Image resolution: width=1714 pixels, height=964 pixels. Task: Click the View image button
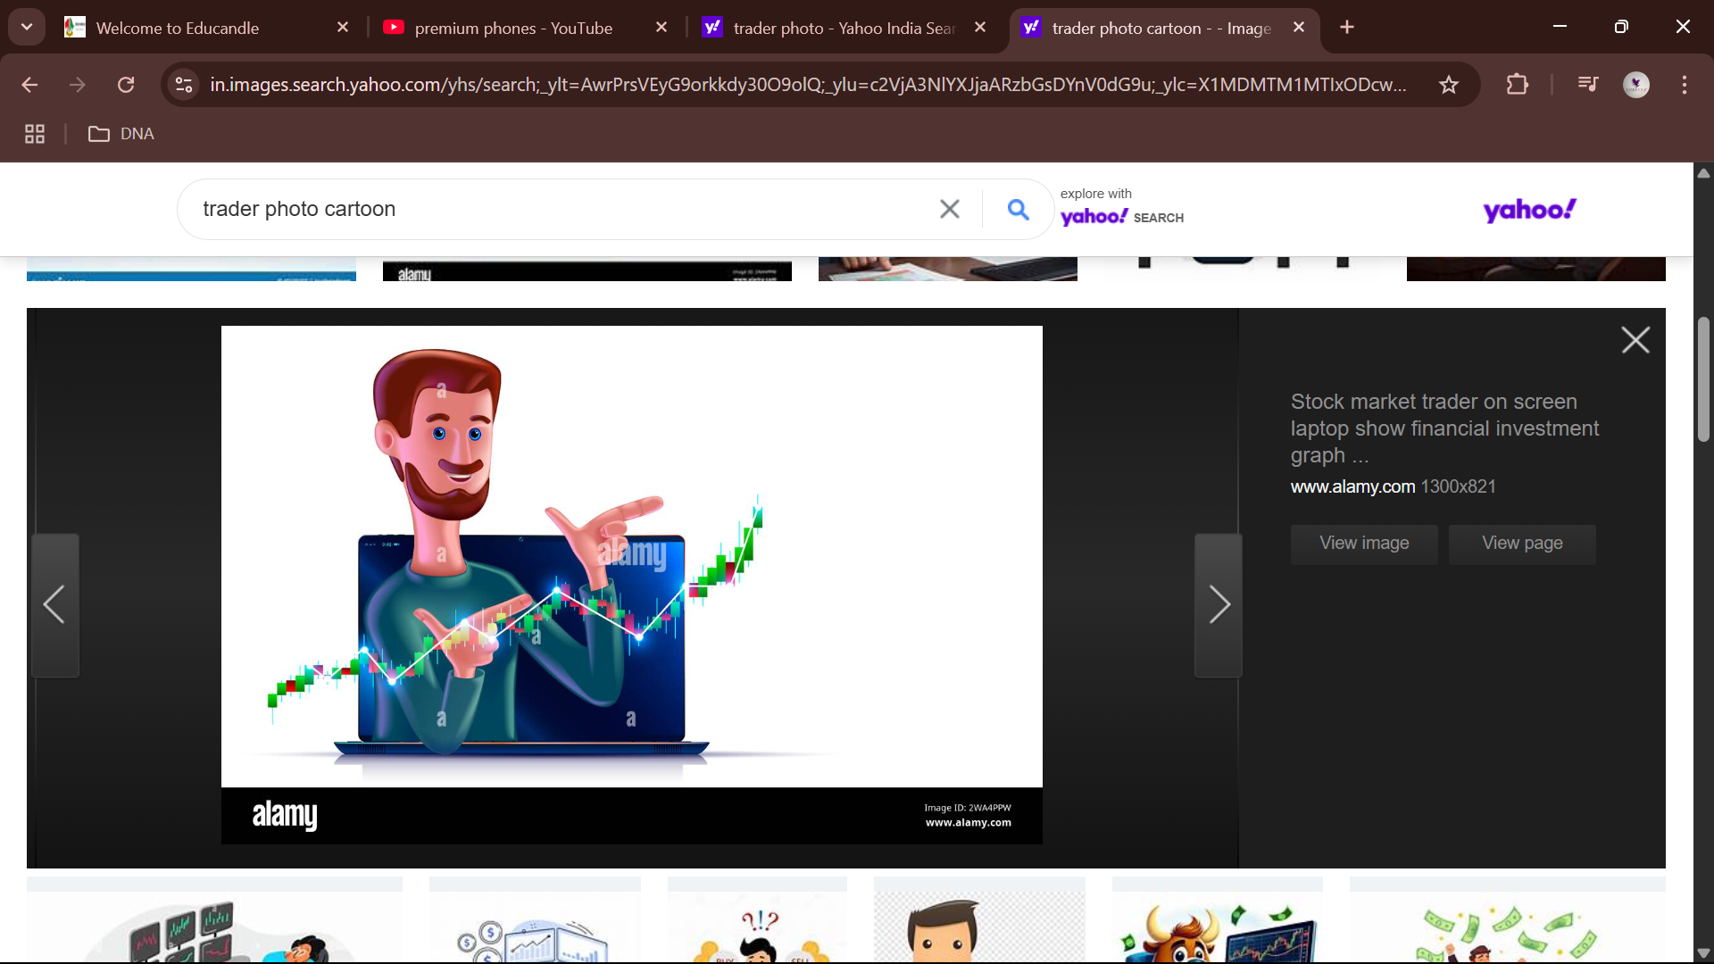click(x=1363, y=544)
